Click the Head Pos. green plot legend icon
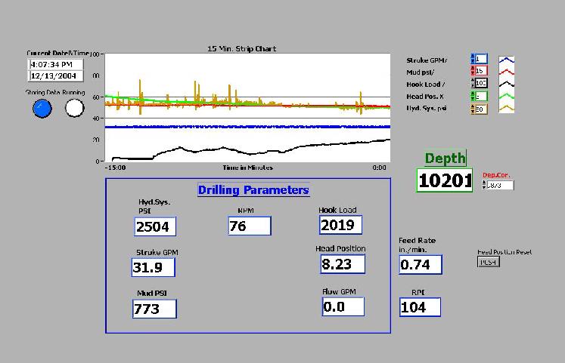The image size is (565, 363). (508, 96)
